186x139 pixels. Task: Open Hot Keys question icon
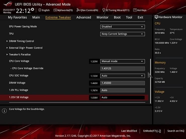135,10
